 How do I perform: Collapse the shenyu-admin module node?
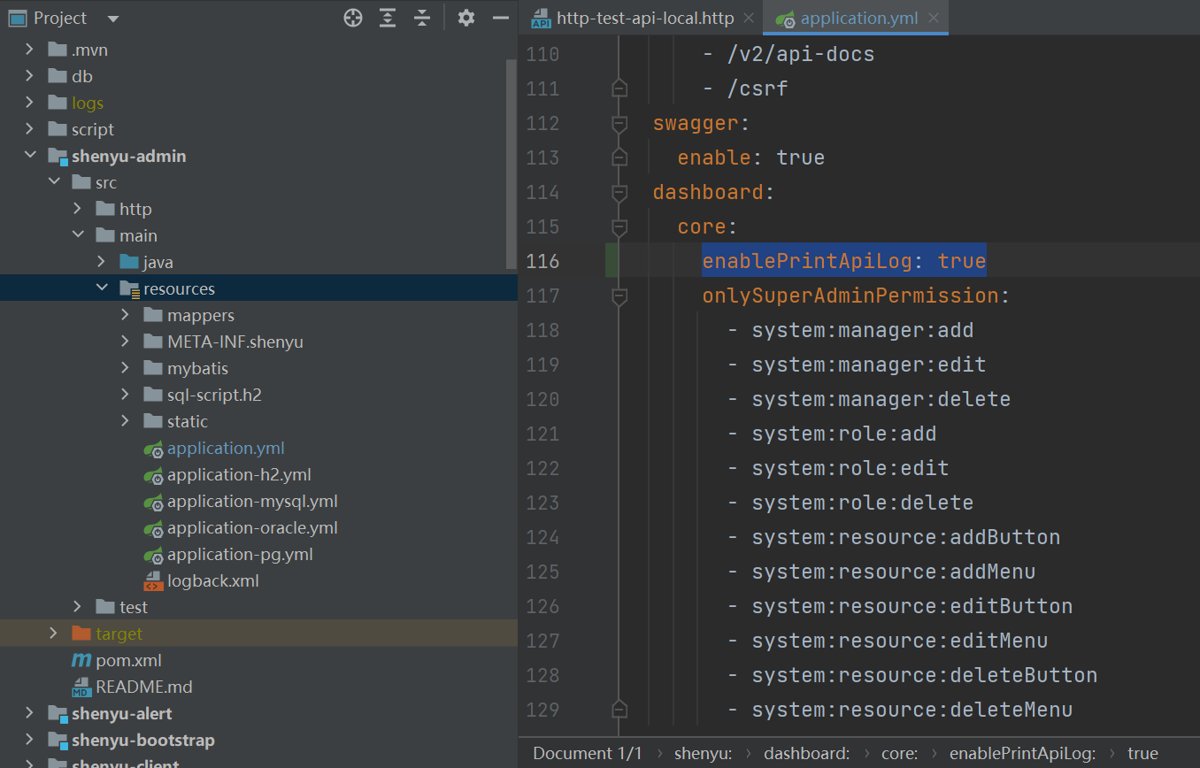pyautogui.click(x=30, y=157)
